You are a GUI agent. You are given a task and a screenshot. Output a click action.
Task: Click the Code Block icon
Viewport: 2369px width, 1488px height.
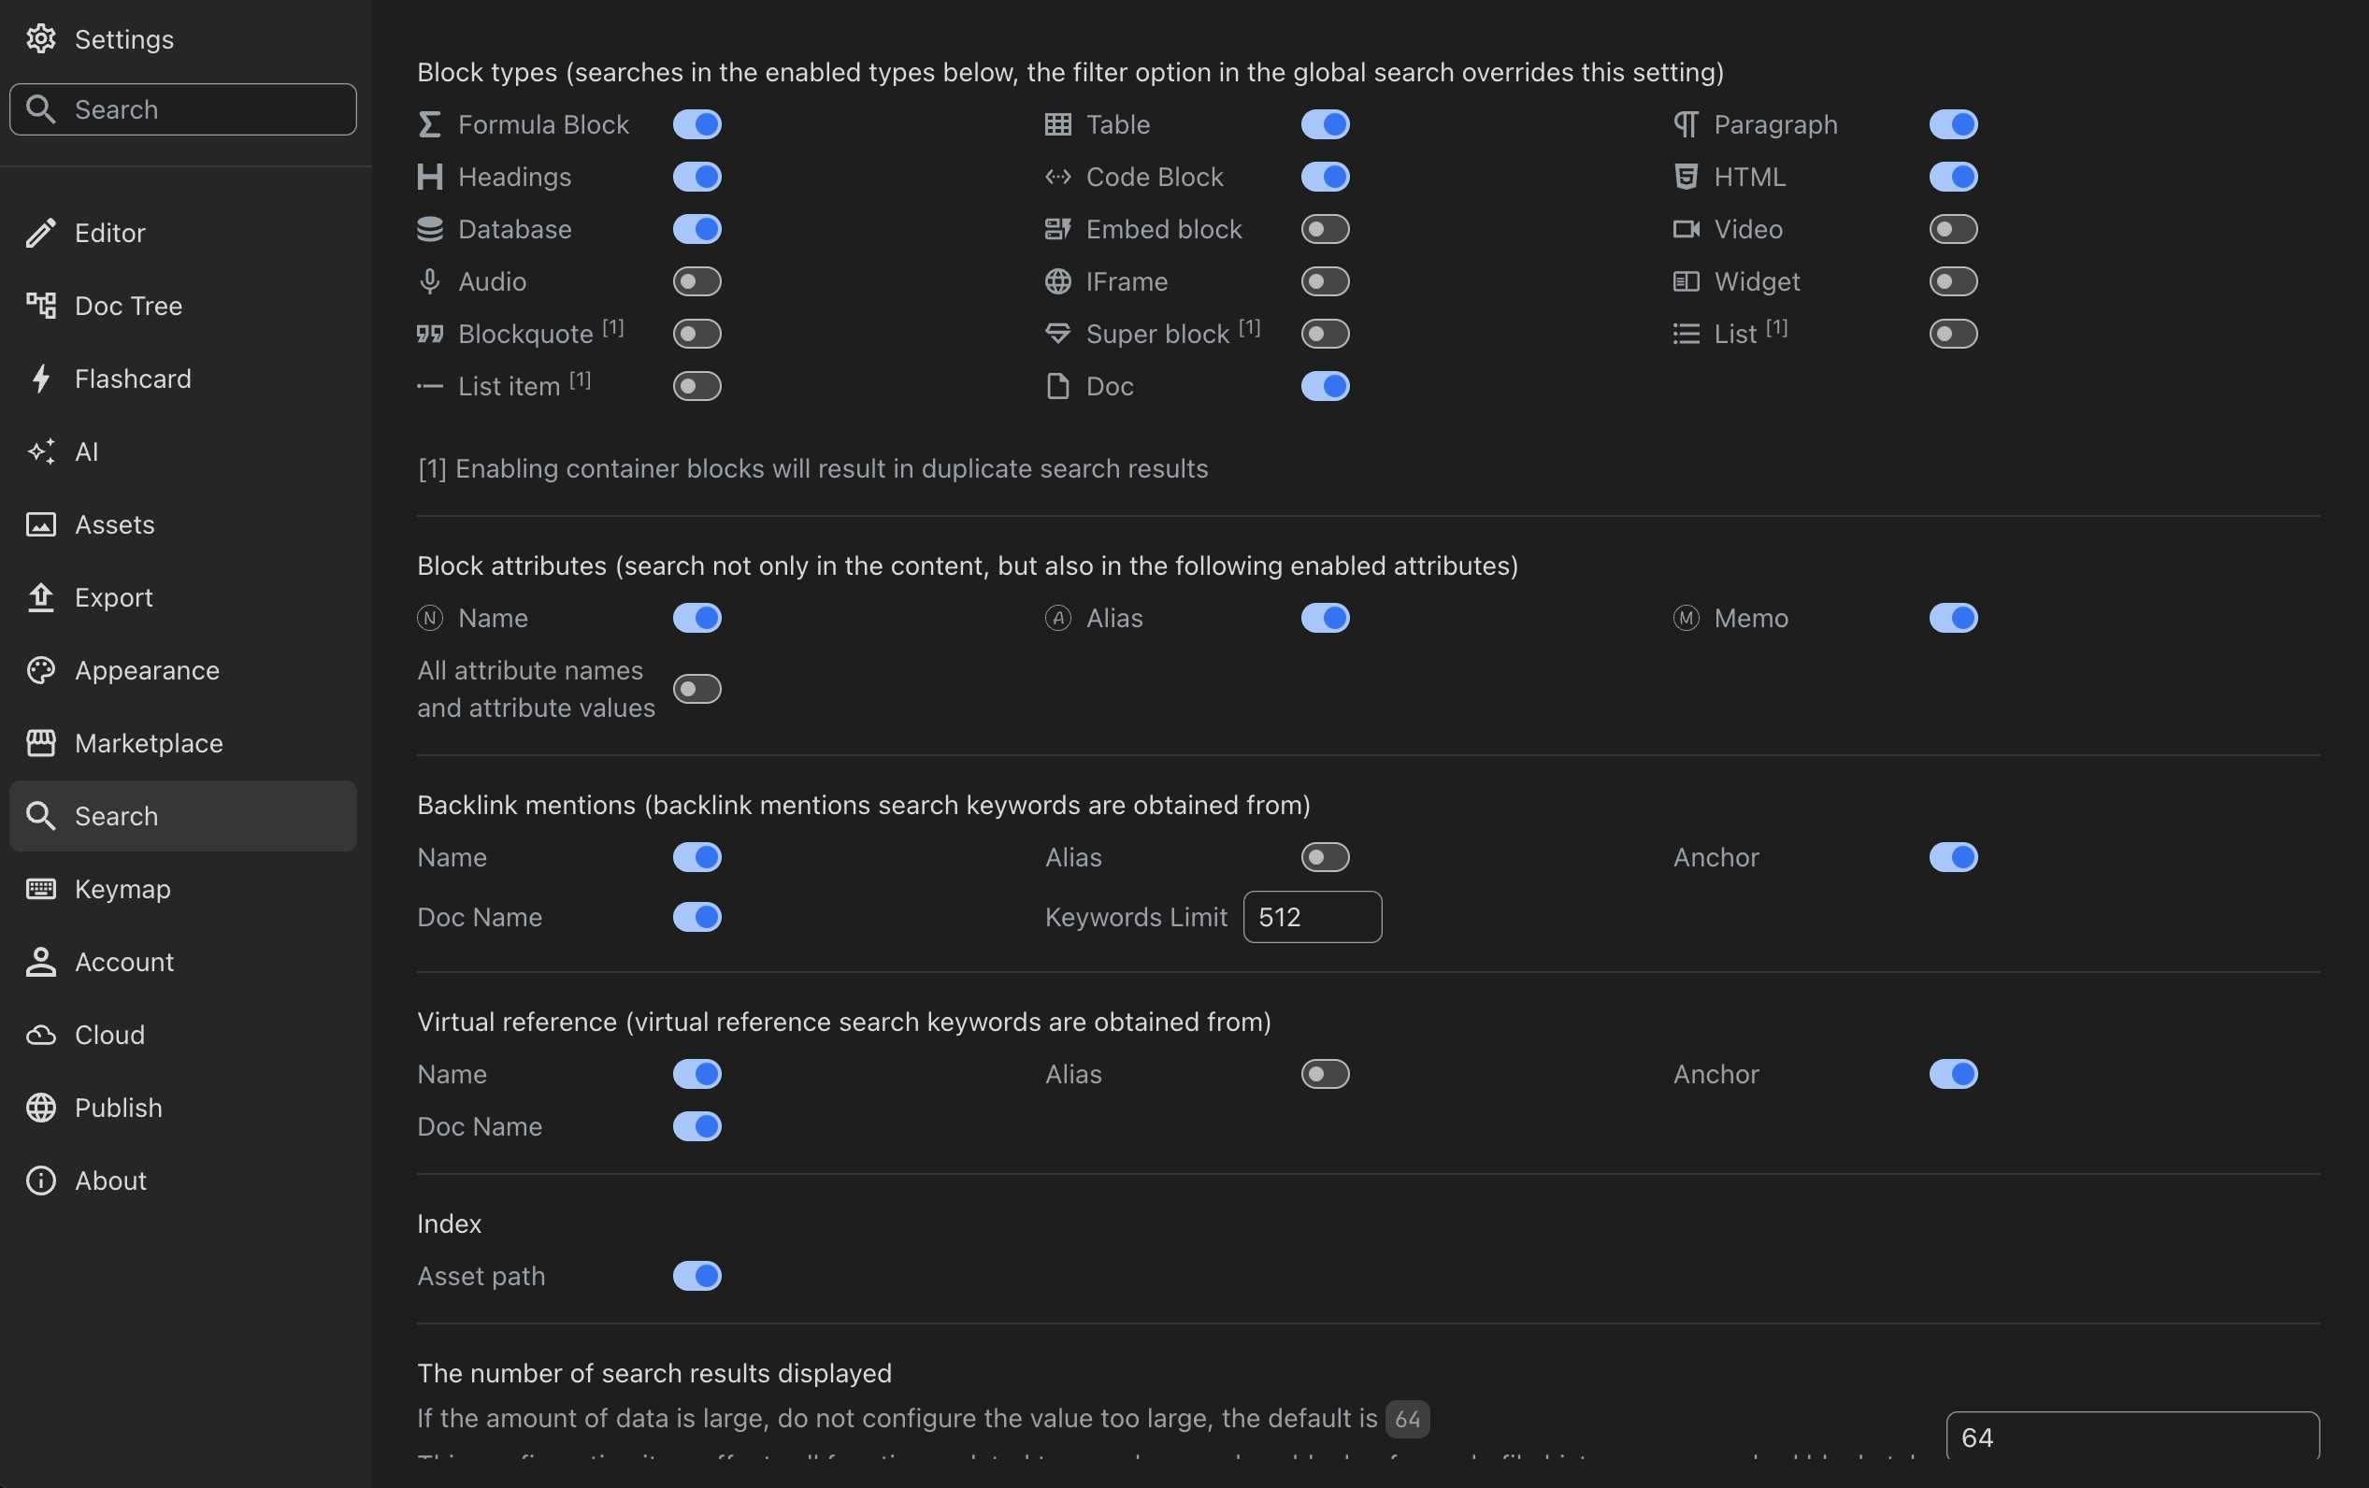1057,177
